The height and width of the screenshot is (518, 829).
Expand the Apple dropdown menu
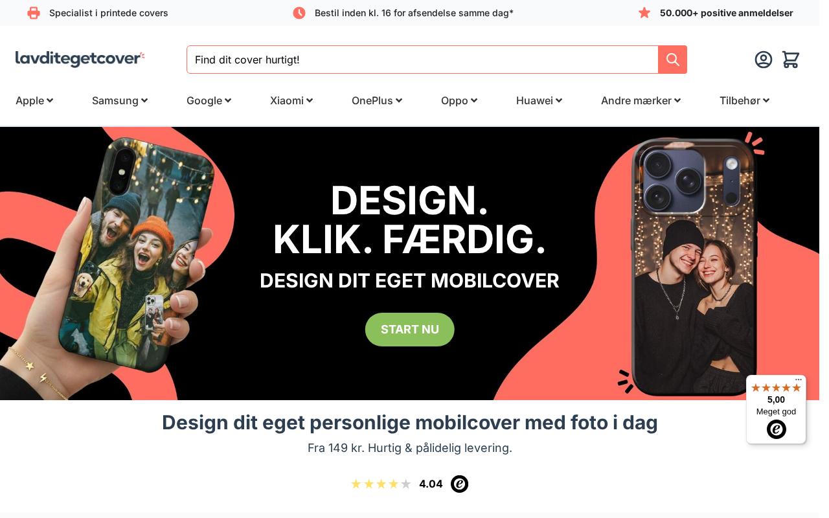pyautogui.click(x=34, y=100)
